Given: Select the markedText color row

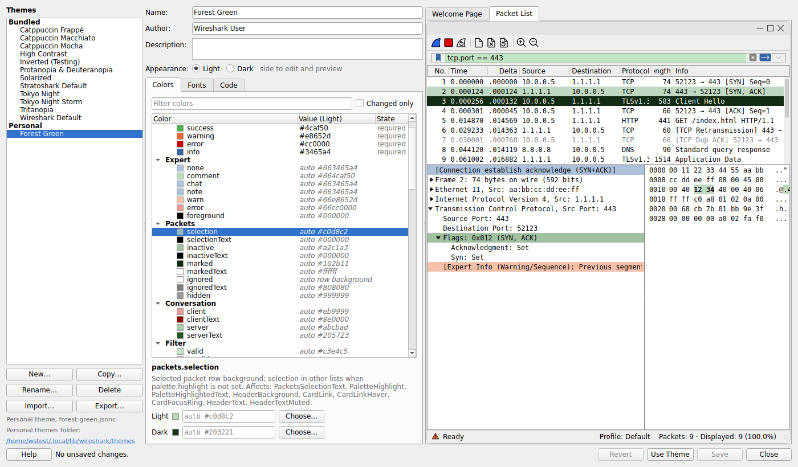Looking at the screenshot, I should 280,272.
